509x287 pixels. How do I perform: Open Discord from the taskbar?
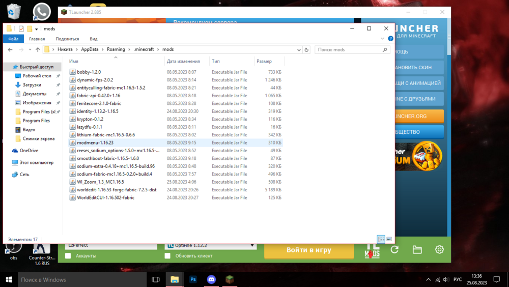[211, 279]
